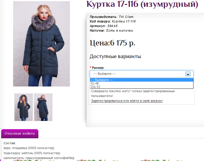Click the price text Цена:6 175 р.
This screenshot has height=161, width=204.
[113, 43]
